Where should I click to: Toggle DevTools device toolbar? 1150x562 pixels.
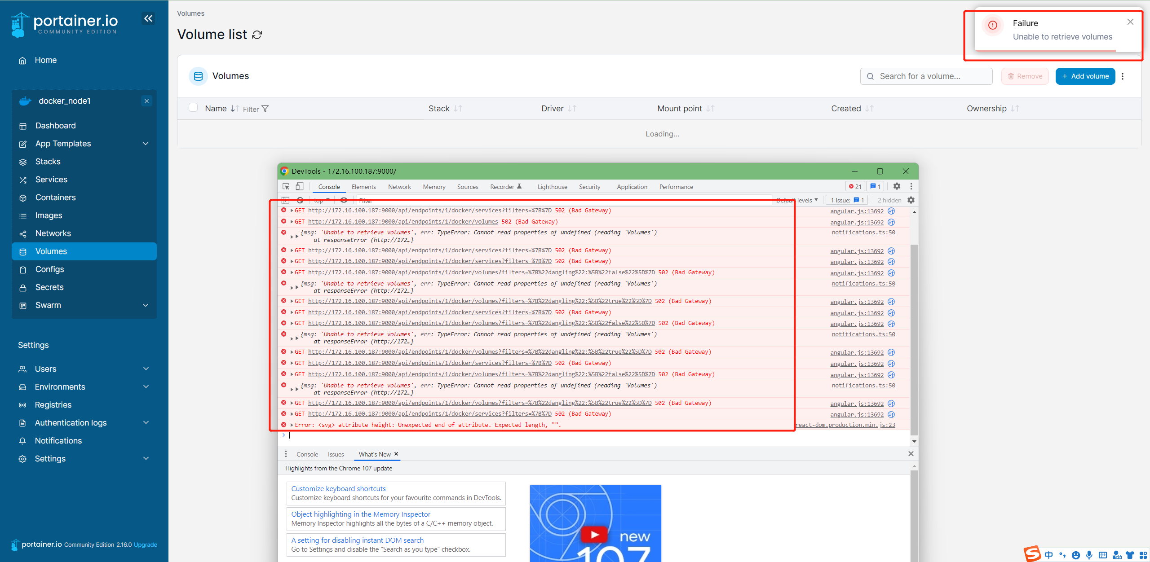coord(300,187)
